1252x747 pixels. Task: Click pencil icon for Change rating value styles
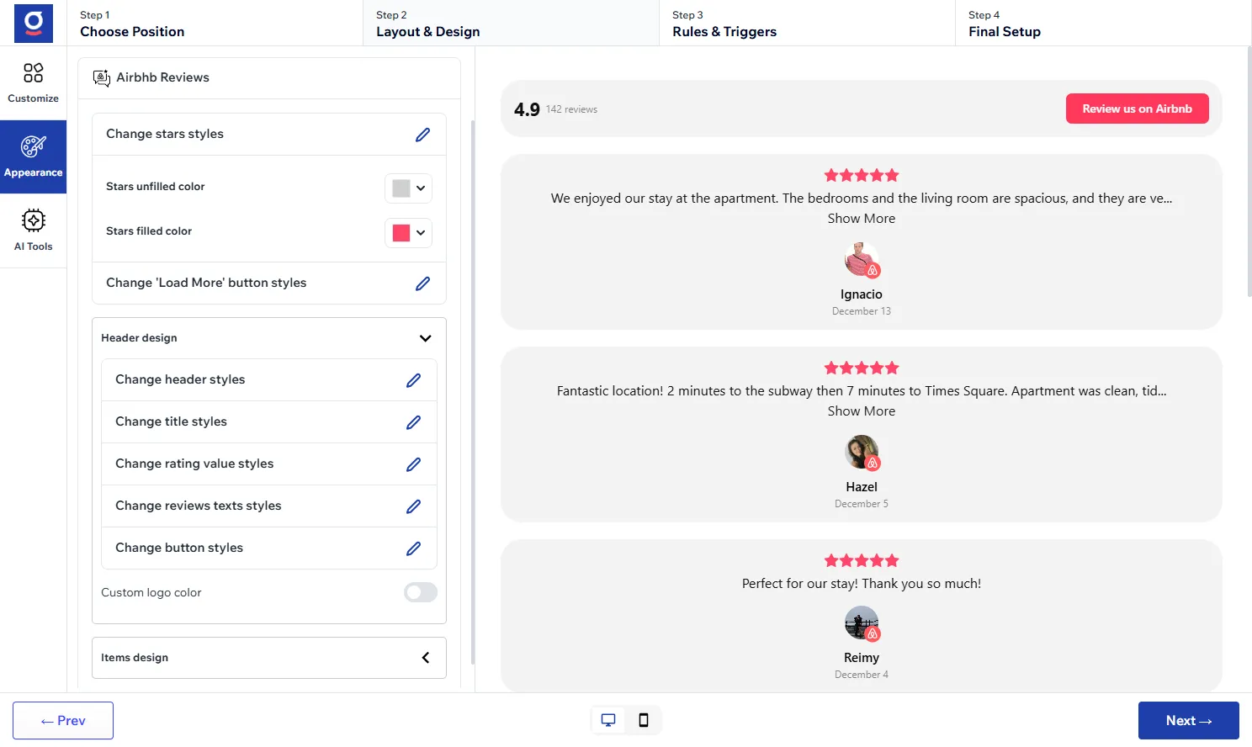[x=413, y=464]
